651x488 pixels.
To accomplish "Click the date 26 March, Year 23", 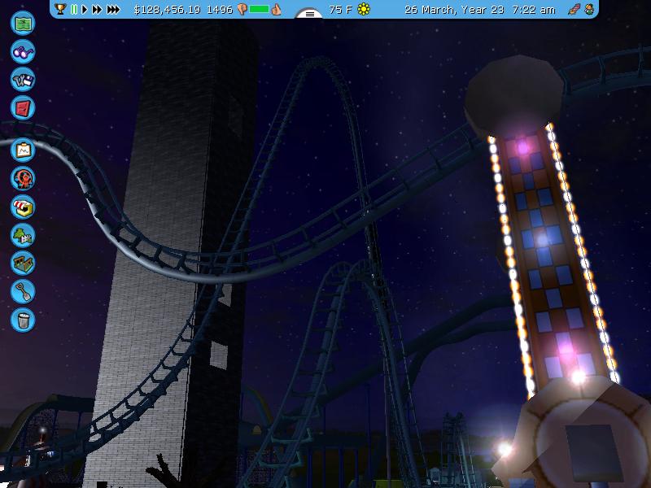I will (x=454, y=10).
